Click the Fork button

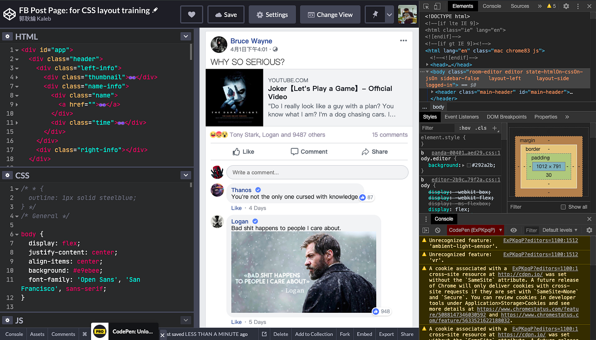coord(344,334)
